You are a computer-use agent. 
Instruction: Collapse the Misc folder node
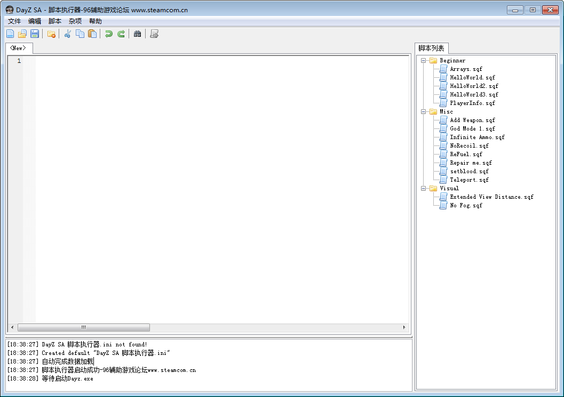pyautogui.click(x=423, y=112)
